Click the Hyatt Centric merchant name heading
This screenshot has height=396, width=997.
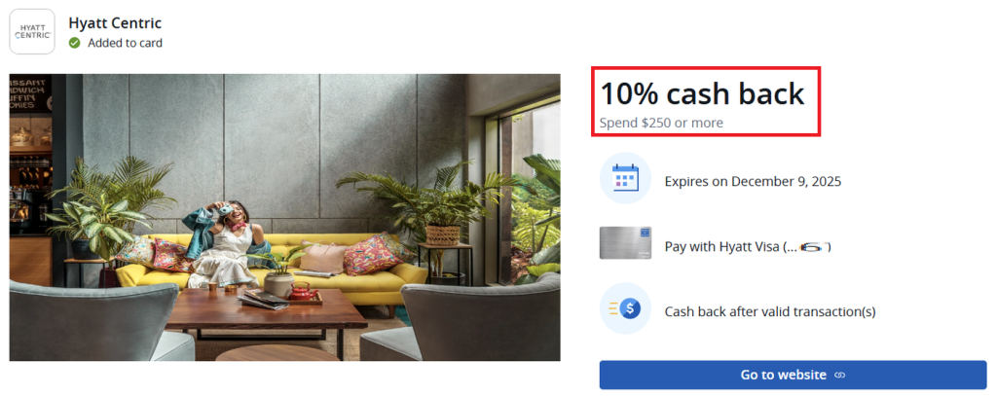coord(115,23)
